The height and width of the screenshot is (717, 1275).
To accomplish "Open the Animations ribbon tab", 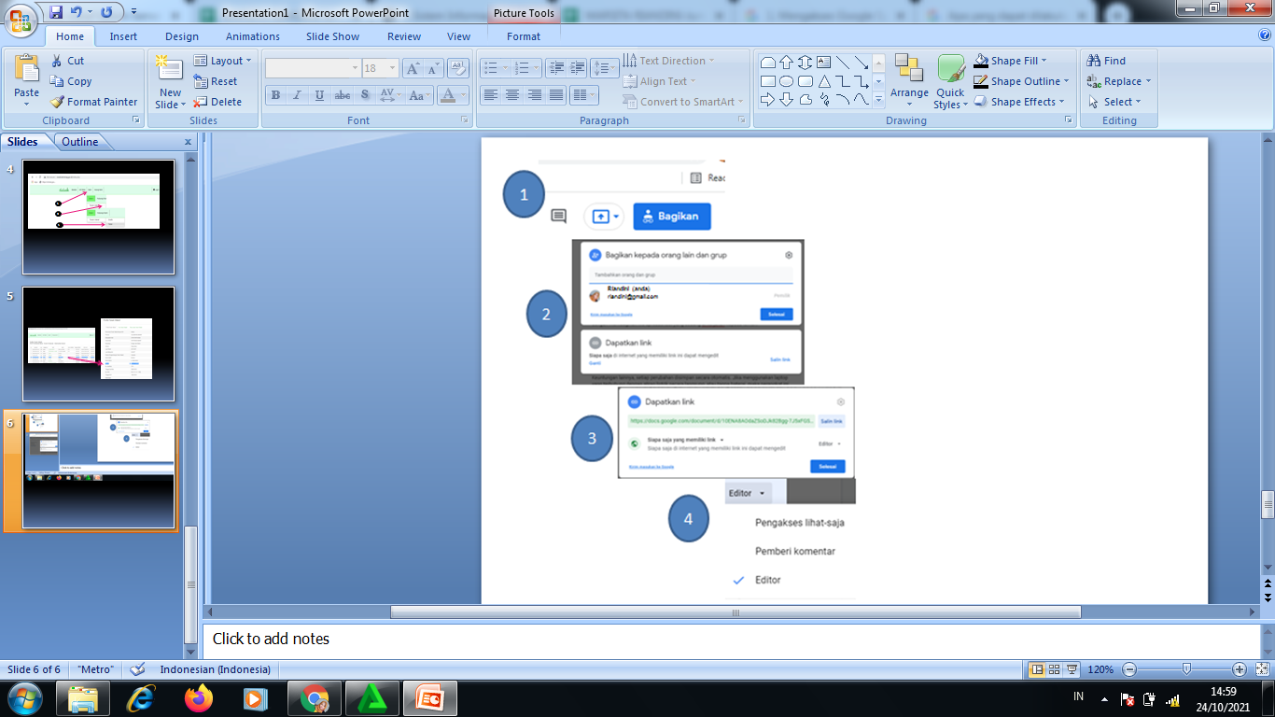I will tap(252, 36).
